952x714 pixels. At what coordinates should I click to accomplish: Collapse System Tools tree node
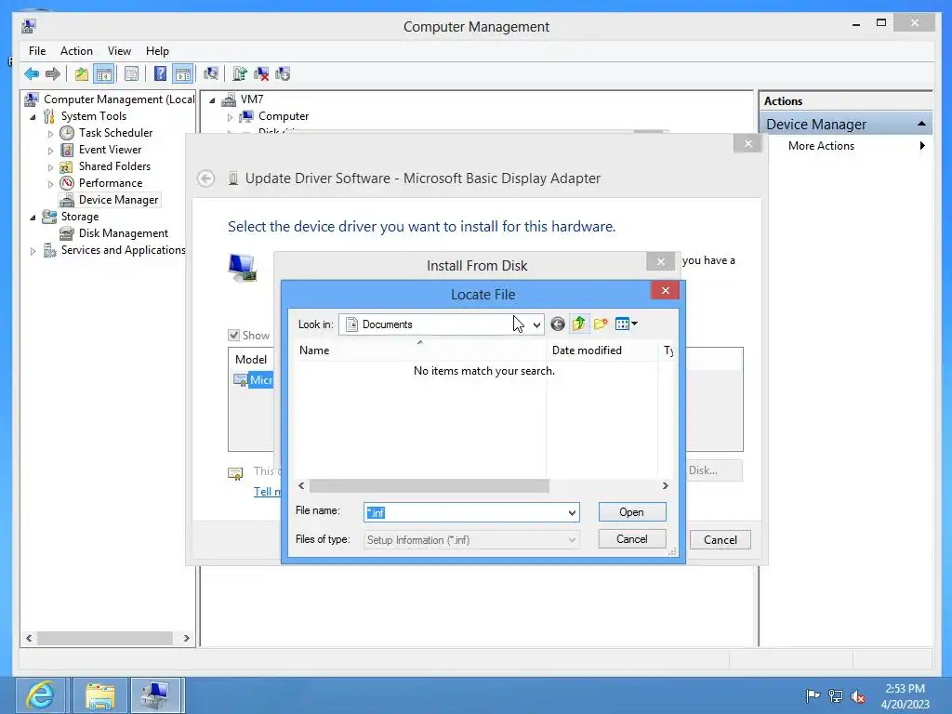pos(33,116)
